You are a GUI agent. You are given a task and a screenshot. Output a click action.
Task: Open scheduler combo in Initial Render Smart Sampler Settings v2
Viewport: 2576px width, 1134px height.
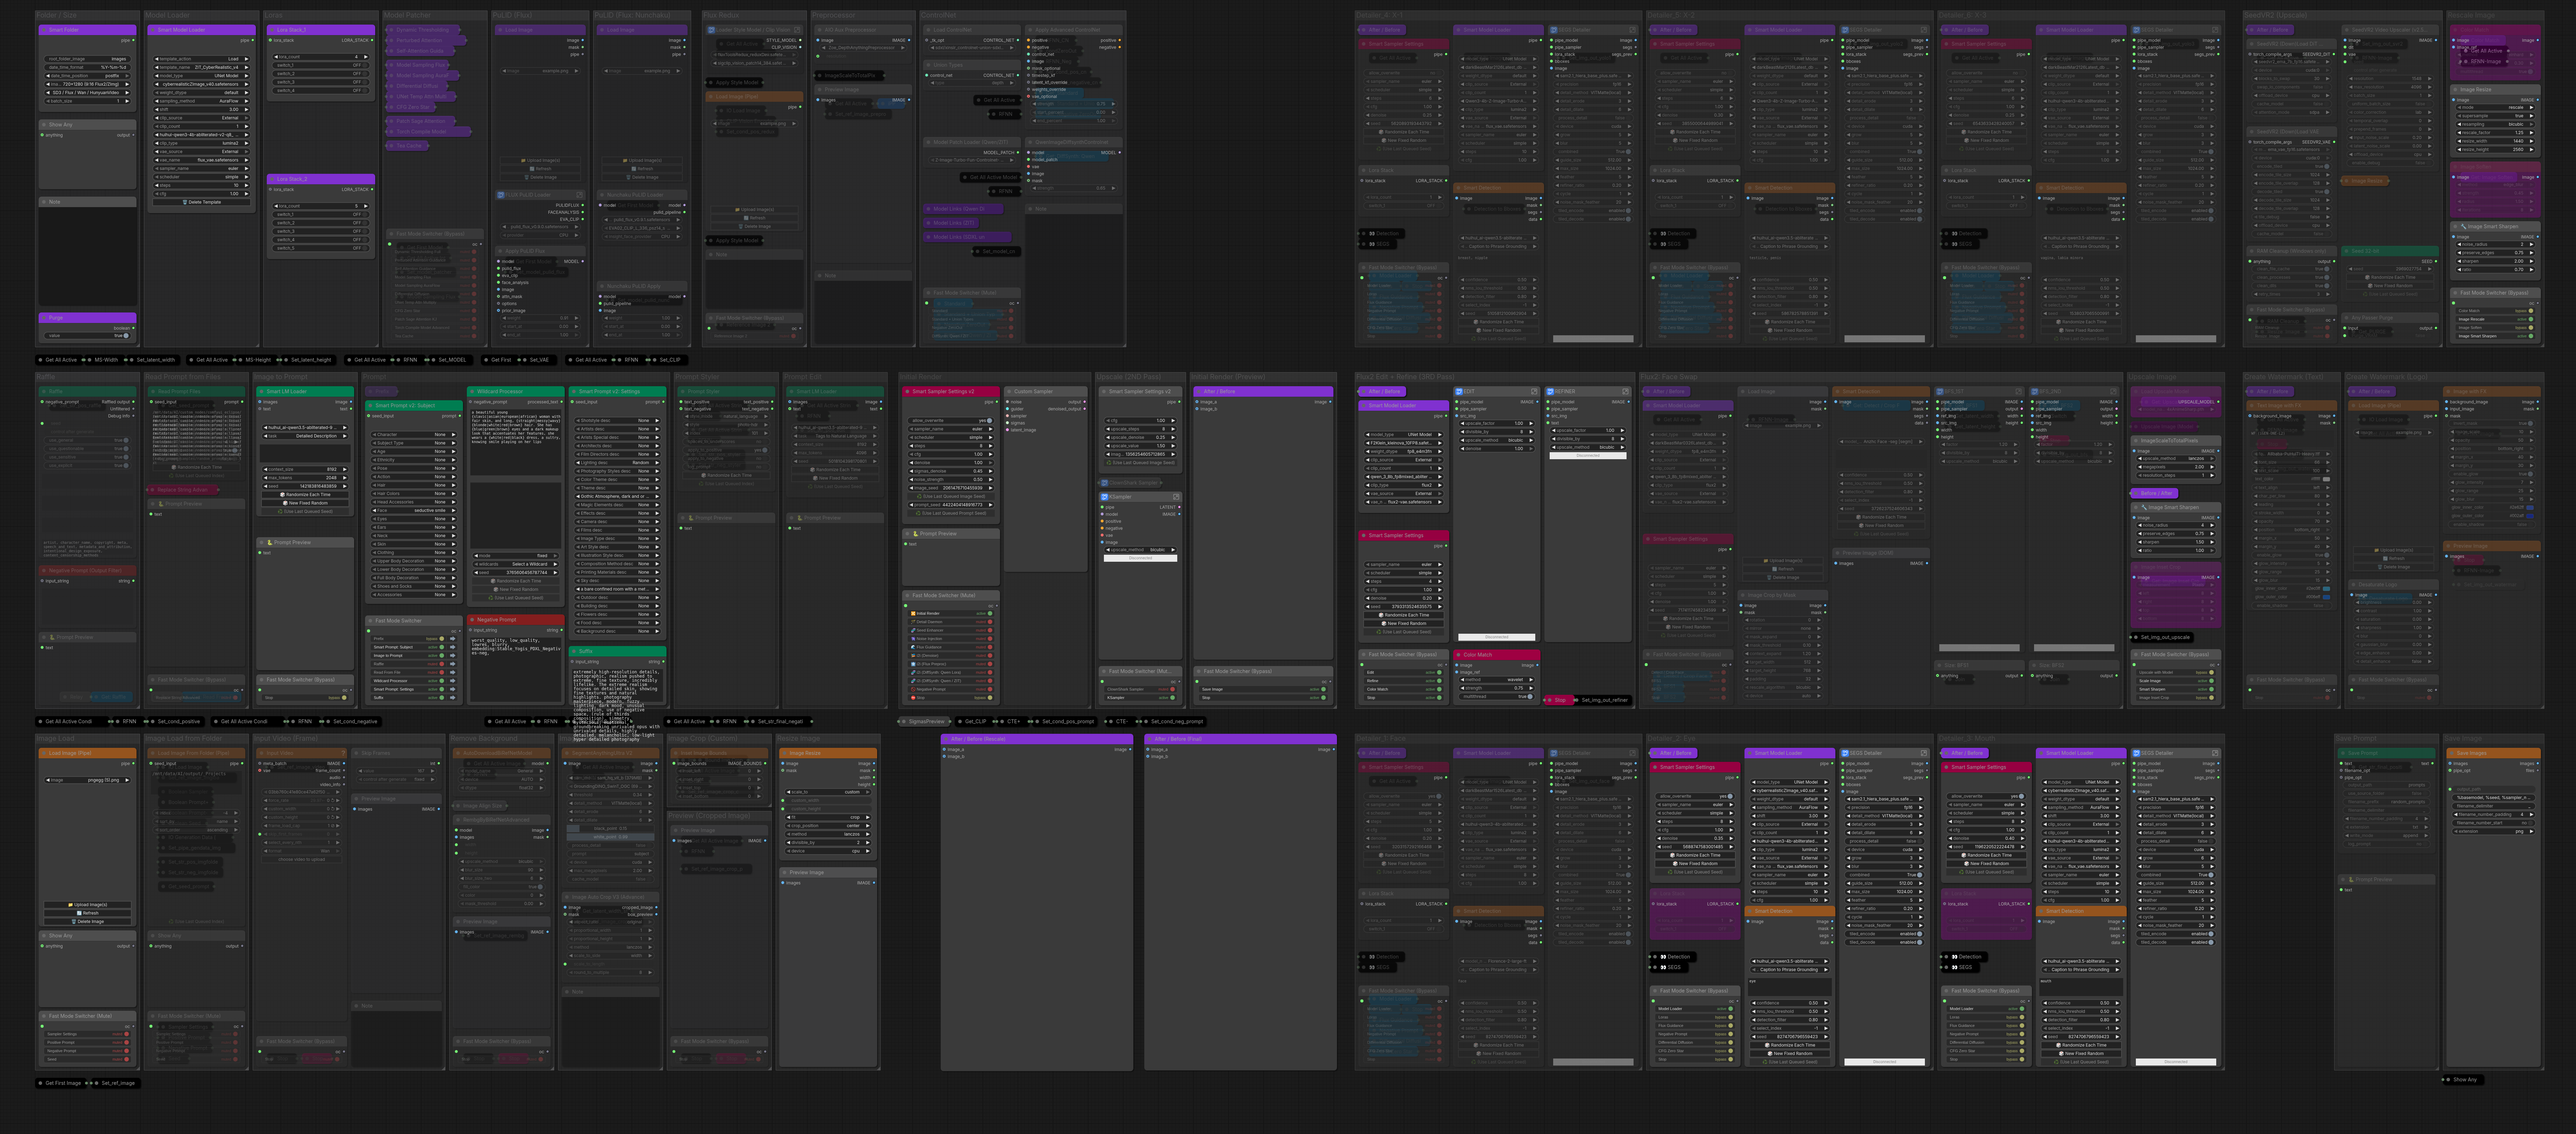(x=951, y=437)
